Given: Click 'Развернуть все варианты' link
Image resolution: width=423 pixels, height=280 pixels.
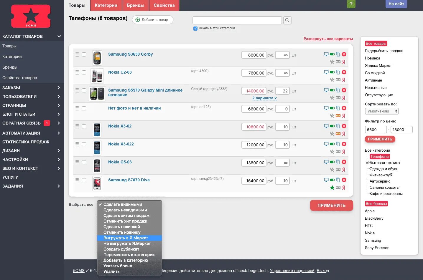Looking at the screenshot, I should tap(328, 39).
